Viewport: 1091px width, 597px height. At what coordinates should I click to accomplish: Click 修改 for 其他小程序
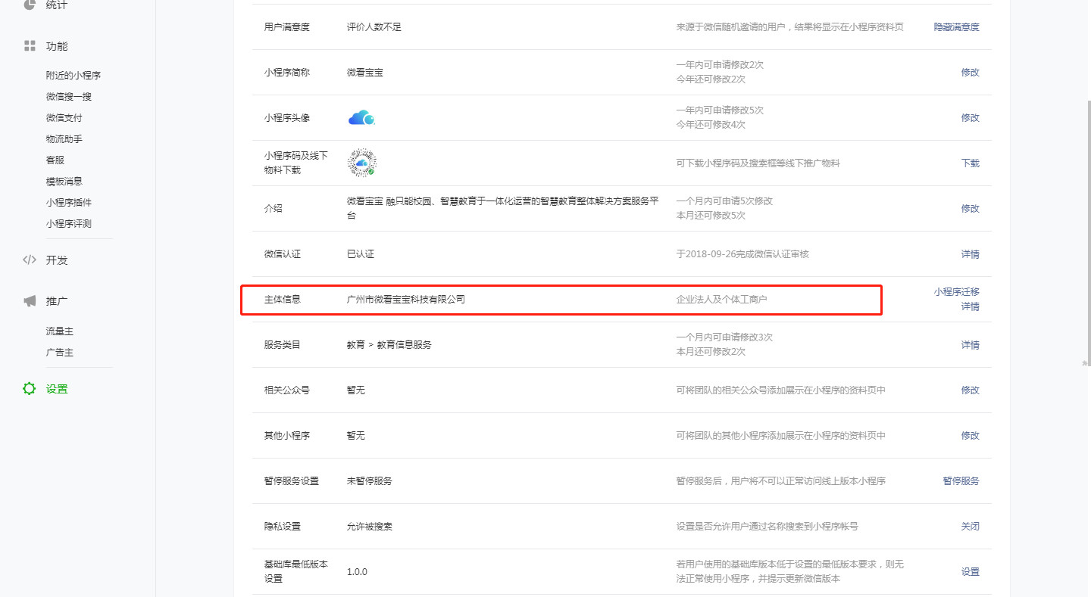coord(971,436)
